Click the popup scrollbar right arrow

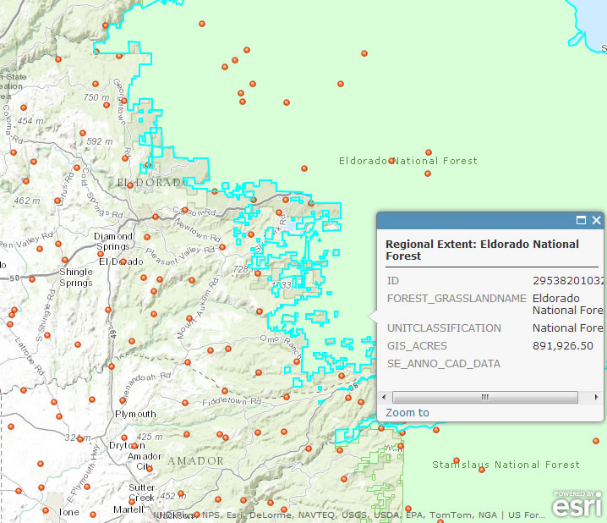point(595,397)
